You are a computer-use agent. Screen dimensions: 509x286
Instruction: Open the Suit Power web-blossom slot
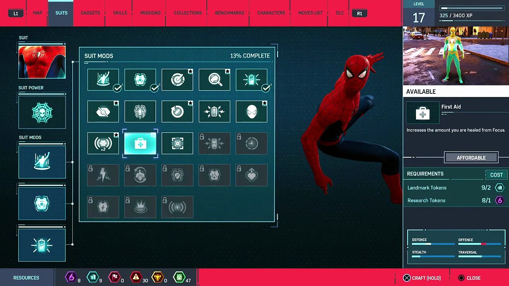click(42, 112)
